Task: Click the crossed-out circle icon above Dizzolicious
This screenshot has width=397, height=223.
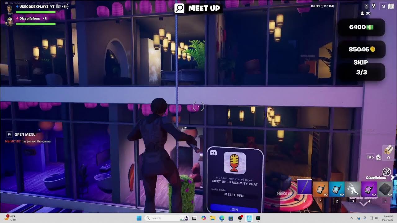Action: click(386, 172)
